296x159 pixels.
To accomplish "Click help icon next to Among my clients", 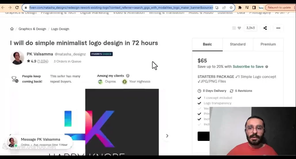I will [128, 76].
